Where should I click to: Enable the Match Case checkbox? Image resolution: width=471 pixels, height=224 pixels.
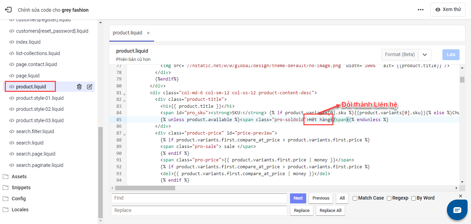[x=355, y=198]
